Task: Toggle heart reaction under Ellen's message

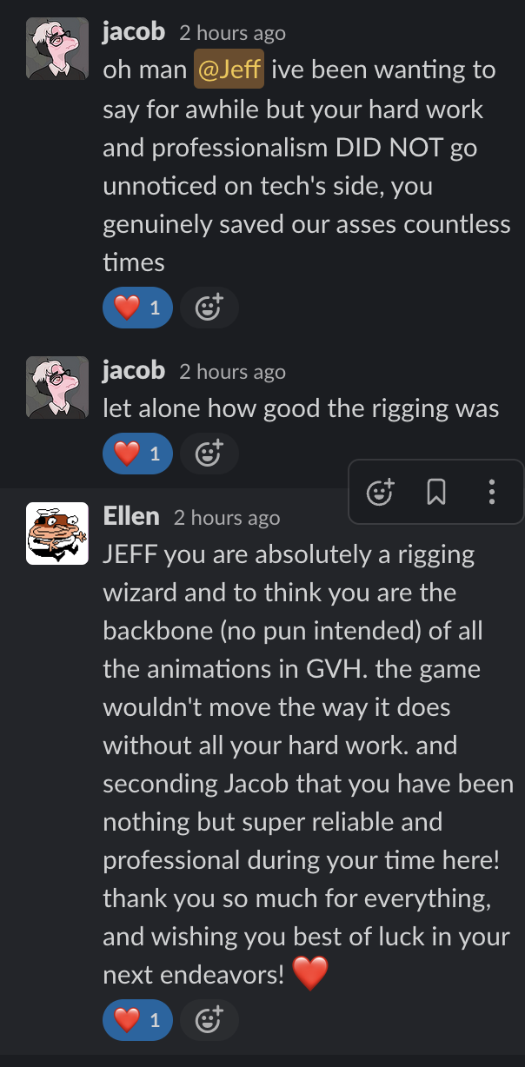Action: coord(137,1020)
